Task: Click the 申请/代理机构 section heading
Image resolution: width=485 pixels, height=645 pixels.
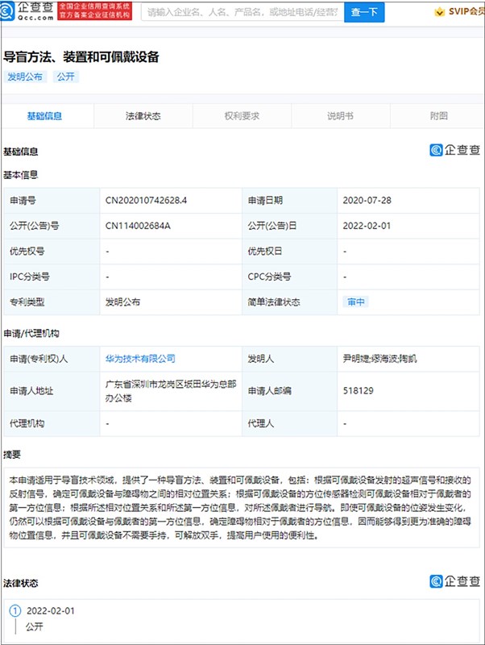Action: pos(31,333)
